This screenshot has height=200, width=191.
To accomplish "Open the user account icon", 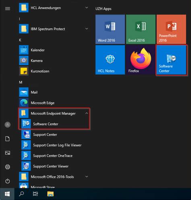I will tap(8, 125).
